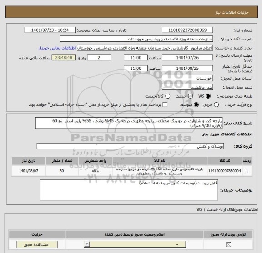262x253 pixels.
Task: Click the remaining days field showing 2
Action: coord(99,58)
